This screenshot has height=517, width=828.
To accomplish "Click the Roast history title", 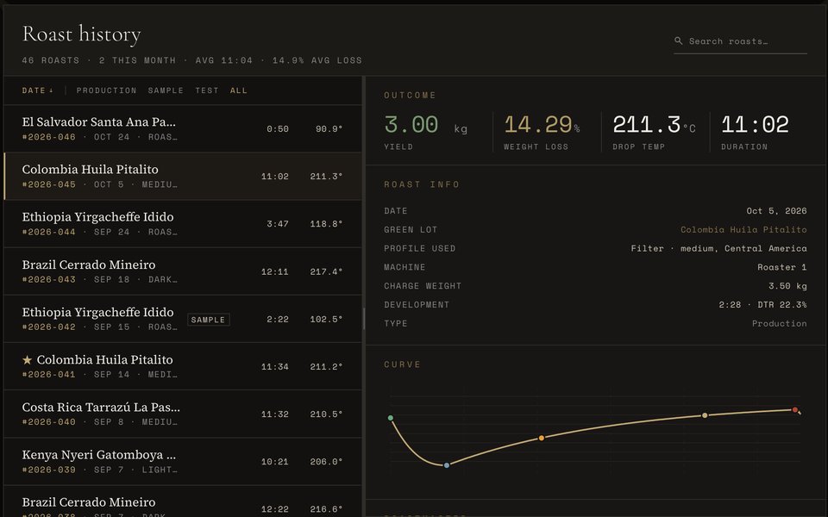I will tap(81, 34).
